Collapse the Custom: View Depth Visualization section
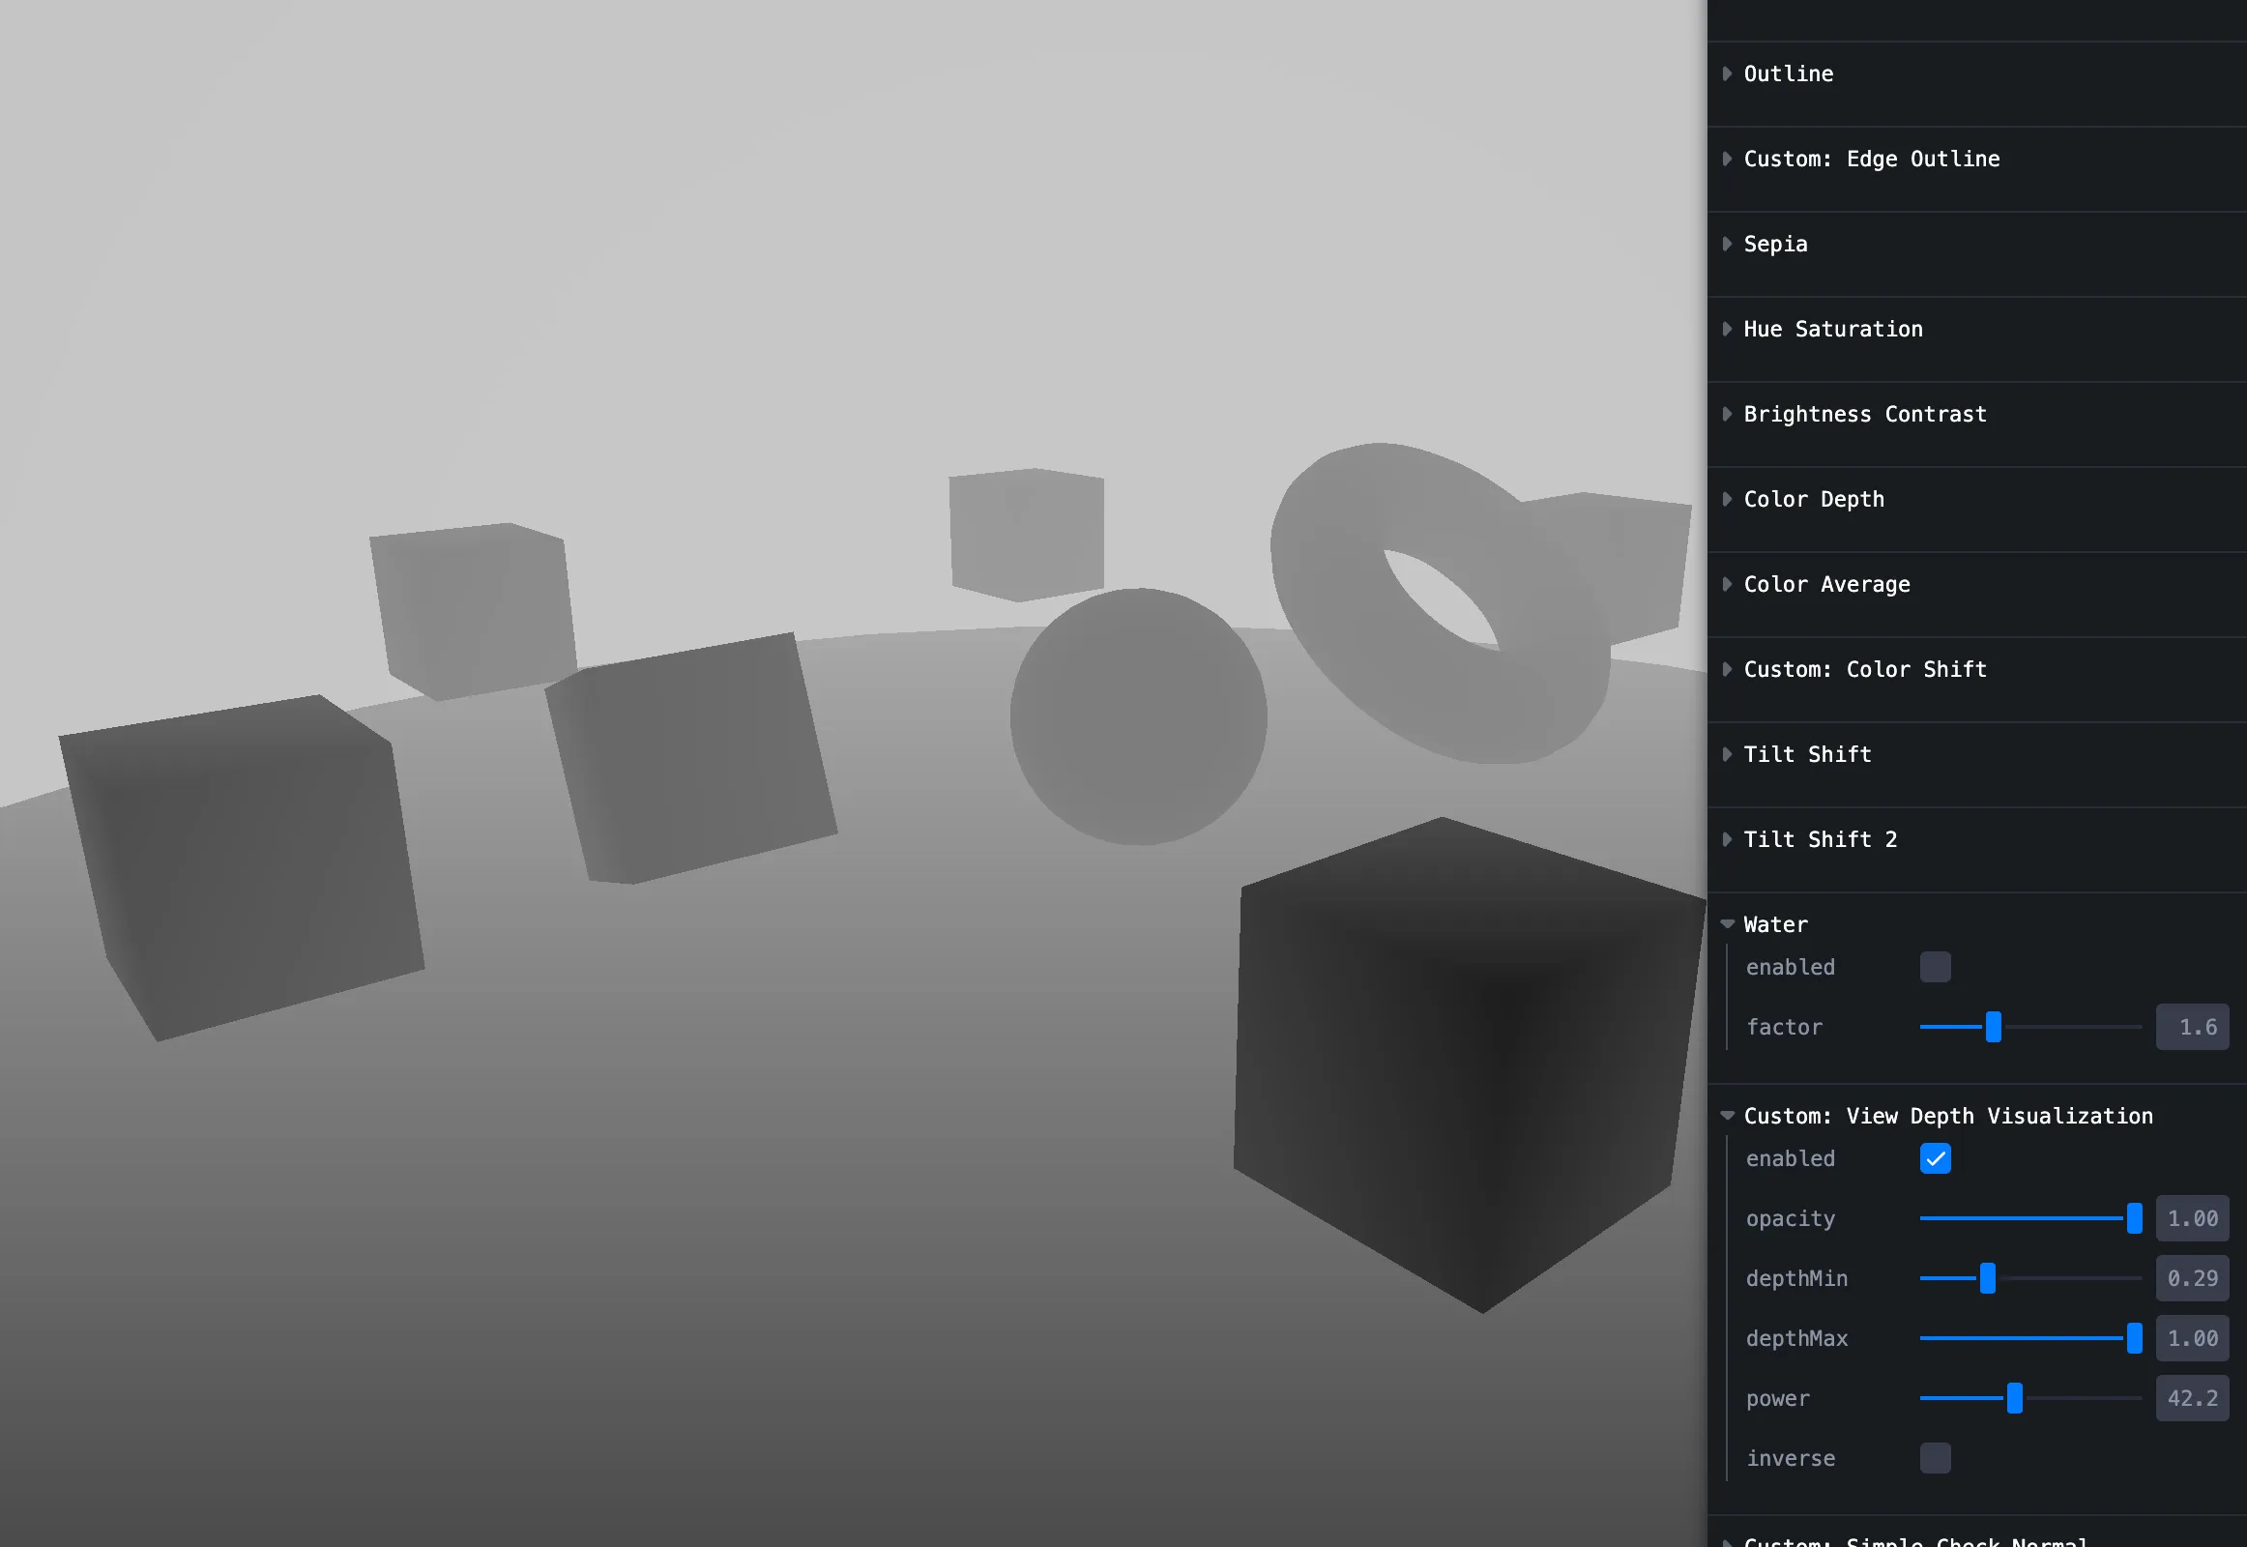This screenshot has height=1547, width=2247. (1947, 1116)
